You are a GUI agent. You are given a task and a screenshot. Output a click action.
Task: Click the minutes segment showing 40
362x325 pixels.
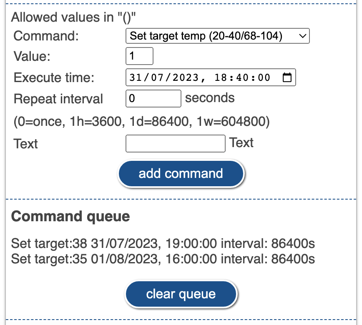point(242,77)
